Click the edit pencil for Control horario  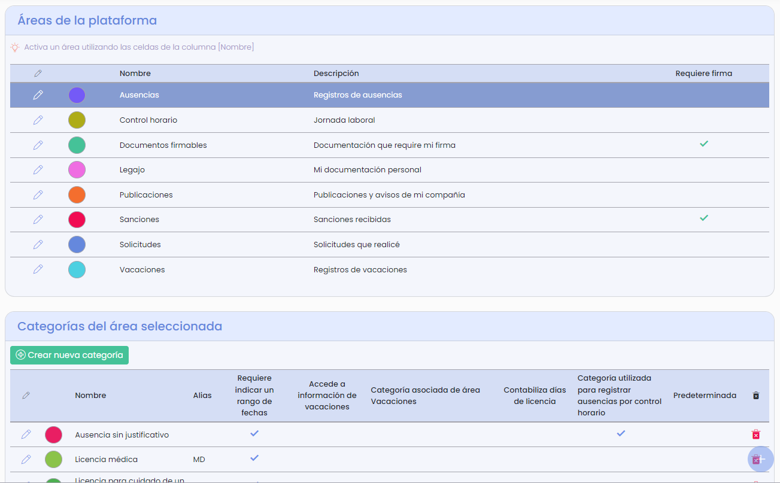coord(38,120)
